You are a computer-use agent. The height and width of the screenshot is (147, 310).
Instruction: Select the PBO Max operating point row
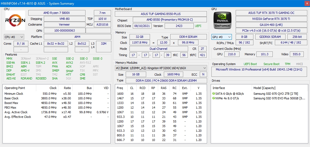pos(57,108)
